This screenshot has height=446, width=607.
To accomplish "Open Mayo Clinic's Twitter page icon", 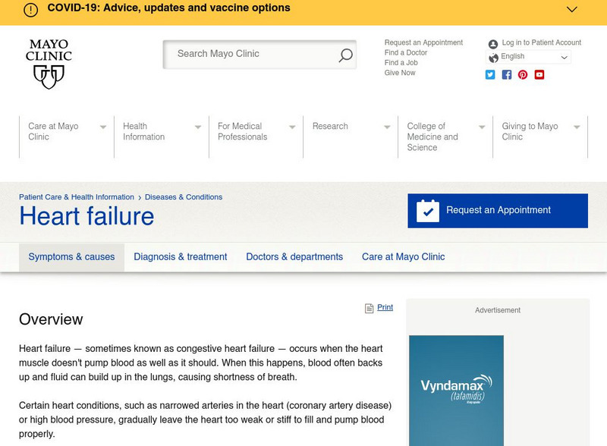I will tap(490, 74).
